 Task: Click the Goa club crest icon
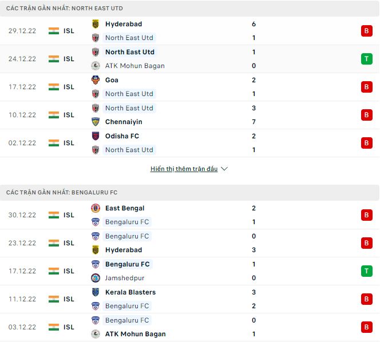(x=96, y=80)
